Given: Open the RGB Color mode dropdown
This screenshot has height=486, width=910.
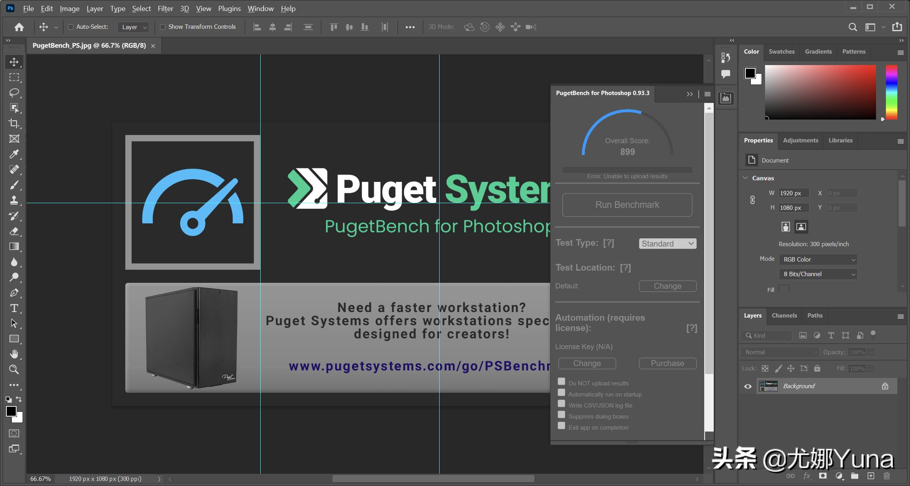Looking at the screenshot, I should 818,260.
